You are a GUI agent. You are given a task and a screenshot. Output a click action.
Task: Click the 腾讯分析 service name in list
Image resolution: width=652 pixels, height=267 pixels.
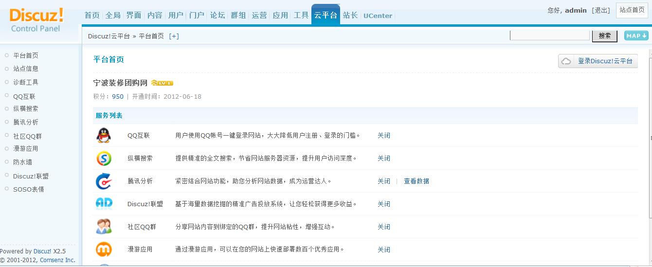point(140,181)
